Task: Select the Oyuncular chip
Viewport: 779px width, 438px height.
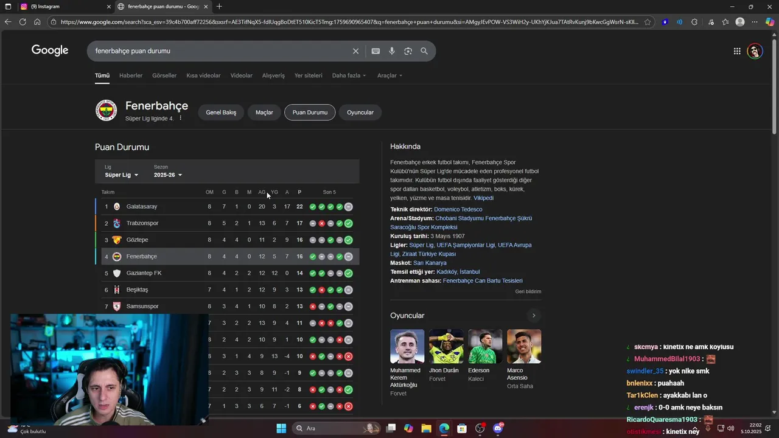Action: pyautogui.click(x=360, y=112)
